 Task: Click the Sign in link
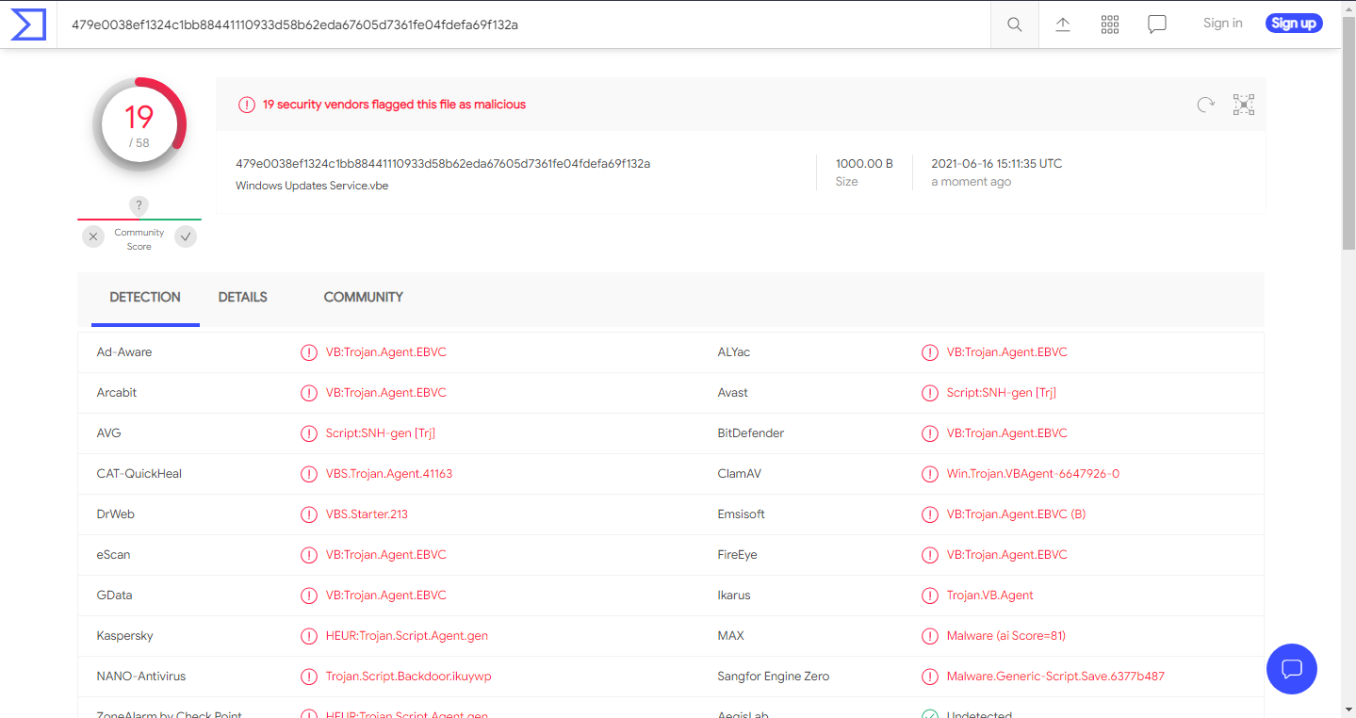pyautogui.click(x=1222, y=24)
